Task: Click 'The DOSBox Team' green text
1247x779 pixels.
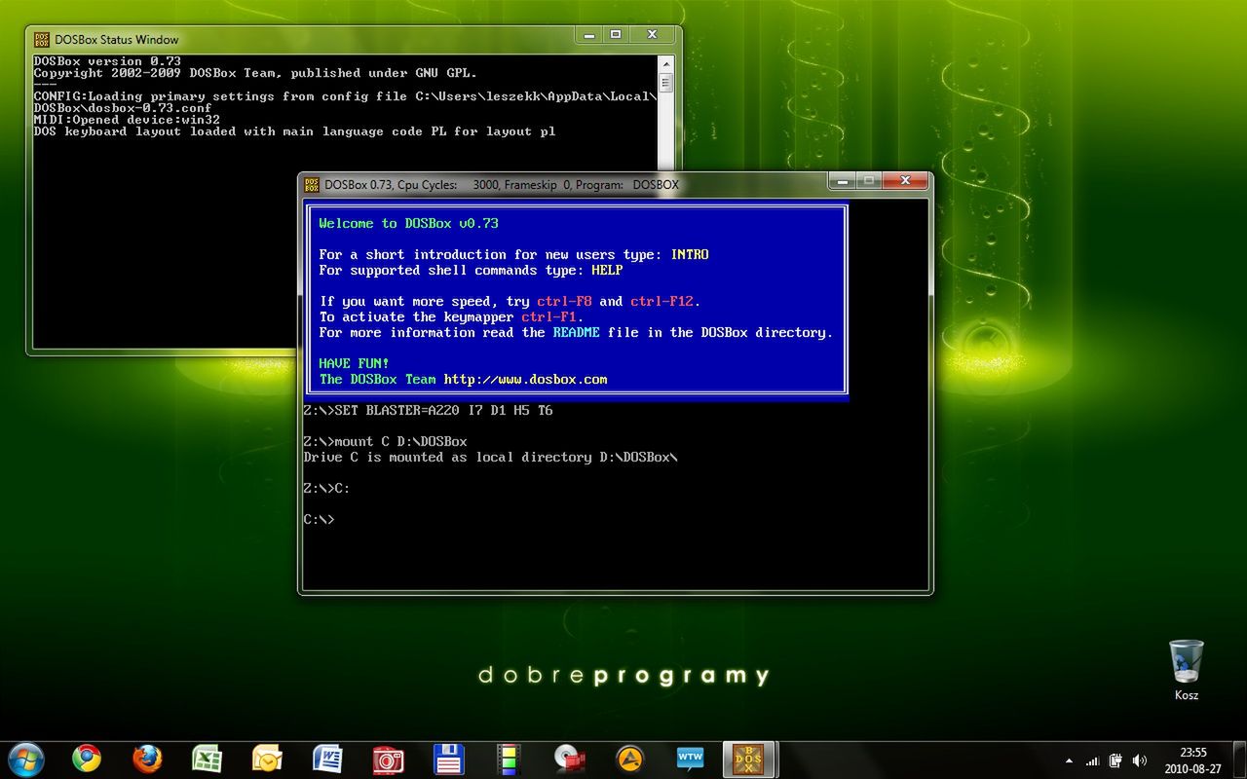Action: coord(378,380)
